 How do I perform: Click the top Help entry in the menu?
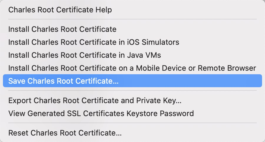60,10
